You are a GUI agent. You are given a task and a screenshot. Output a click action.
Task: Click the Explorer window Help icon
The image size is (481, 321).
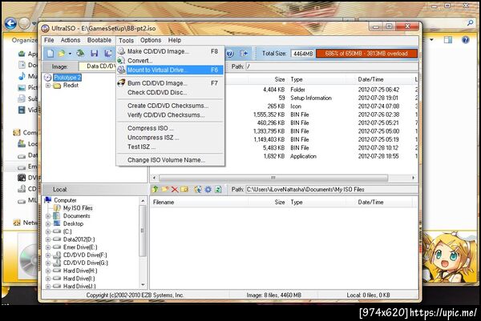click(x=465, y=40)
